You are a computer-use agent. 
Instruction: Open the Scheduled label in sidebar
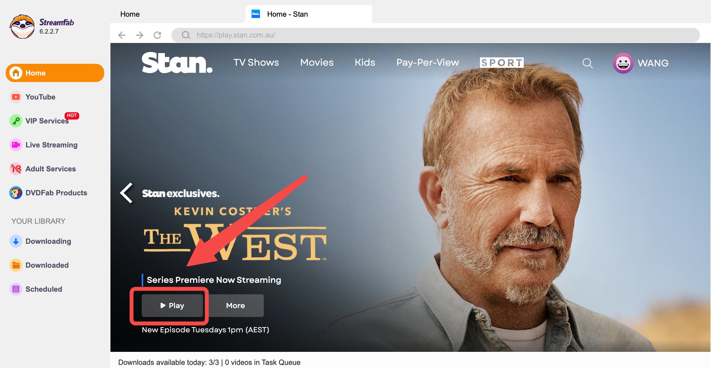[43, 289]
